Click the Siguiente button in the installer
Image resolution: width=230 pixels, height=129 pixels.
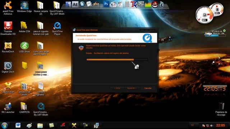132,88
